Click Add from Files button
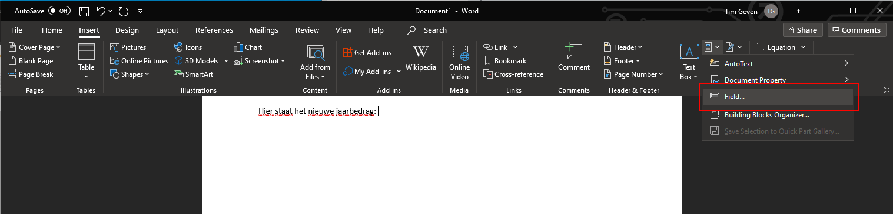Screen dimensions: 893x214 [x=315, y=62]
